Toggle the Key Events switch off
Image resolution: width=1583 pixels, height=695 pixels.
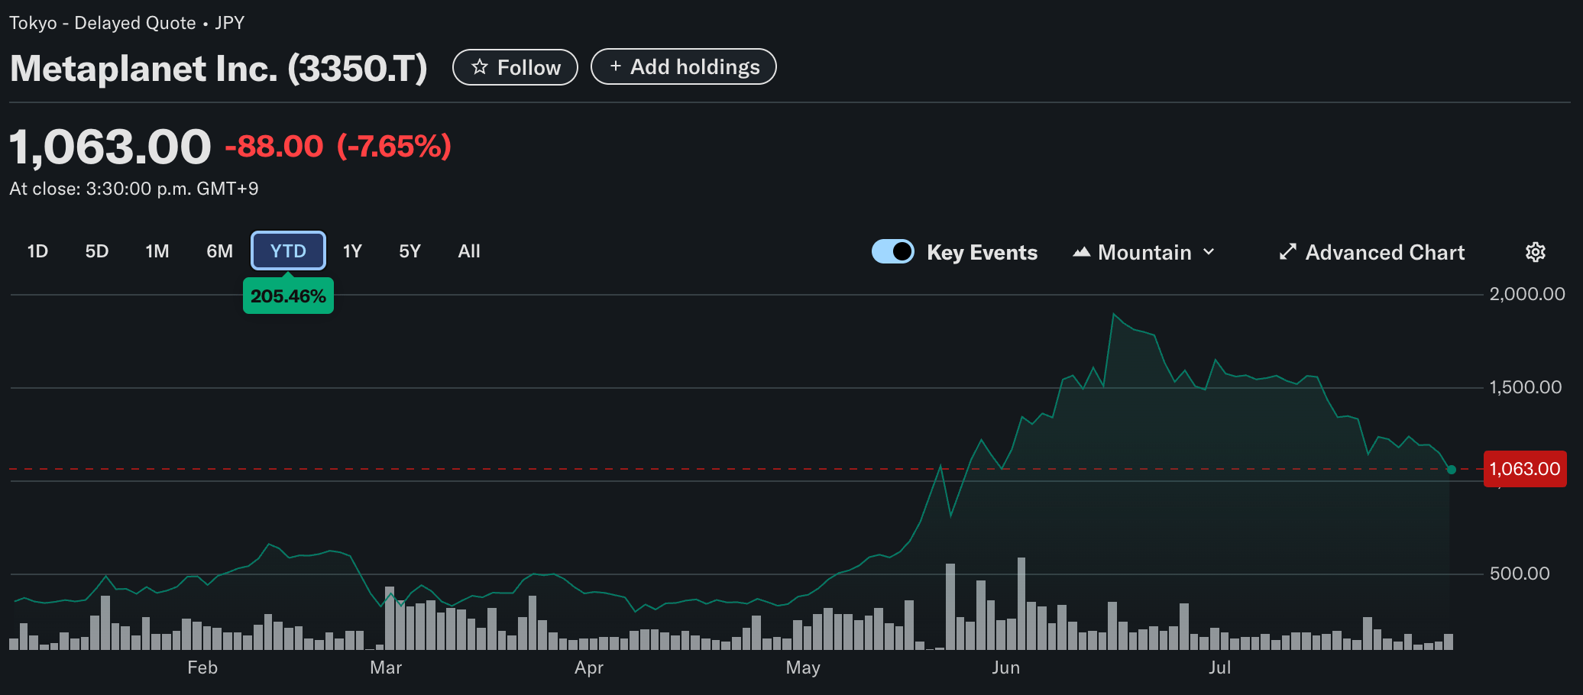pos(892,251)
